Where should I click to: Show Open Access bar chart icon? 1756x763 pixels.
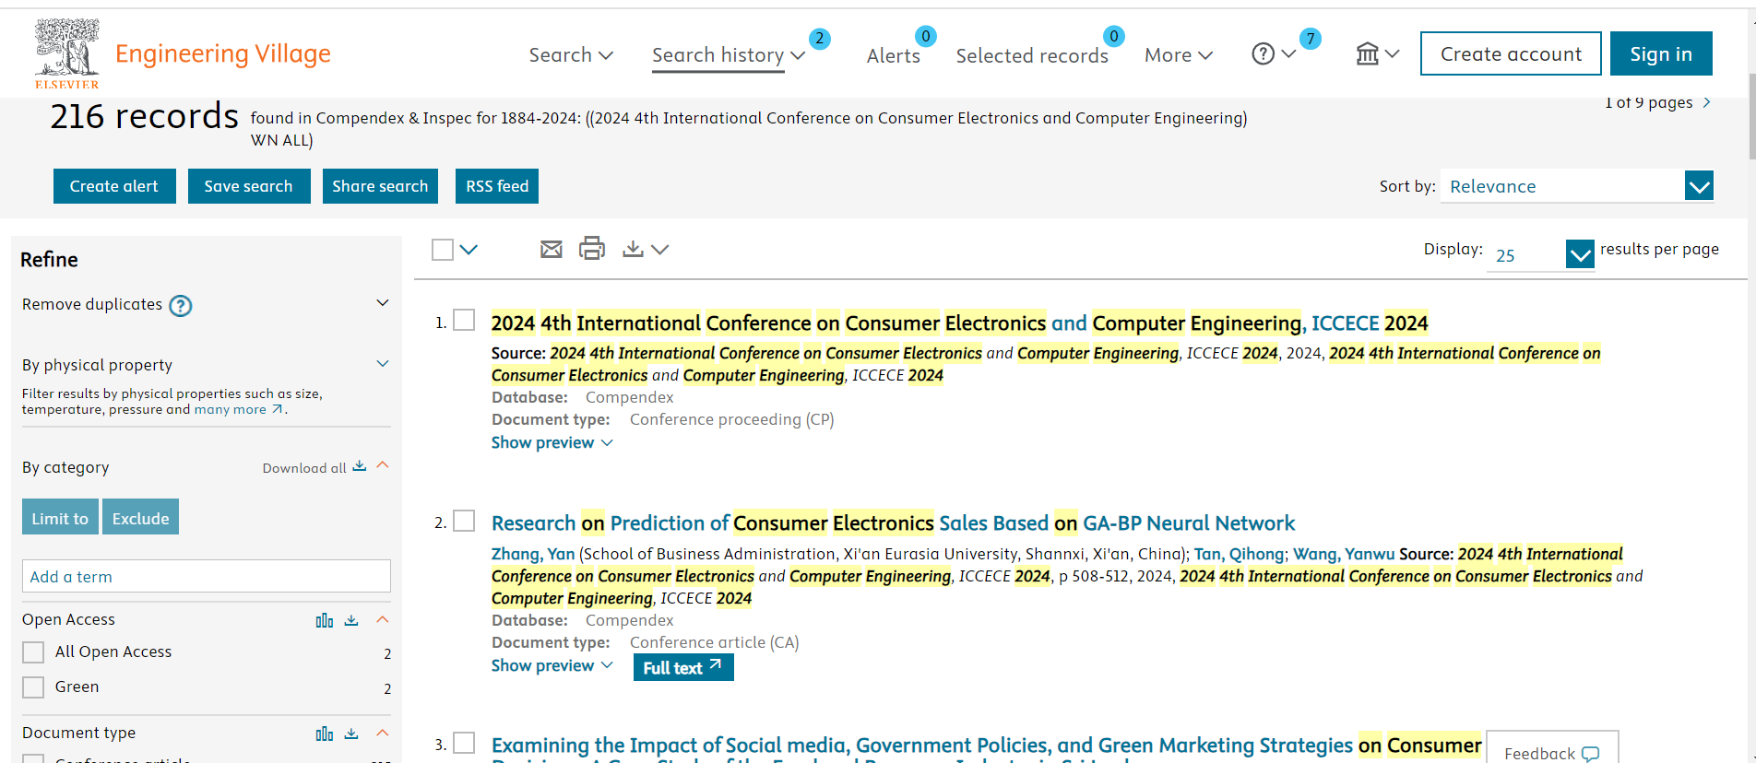325,620
